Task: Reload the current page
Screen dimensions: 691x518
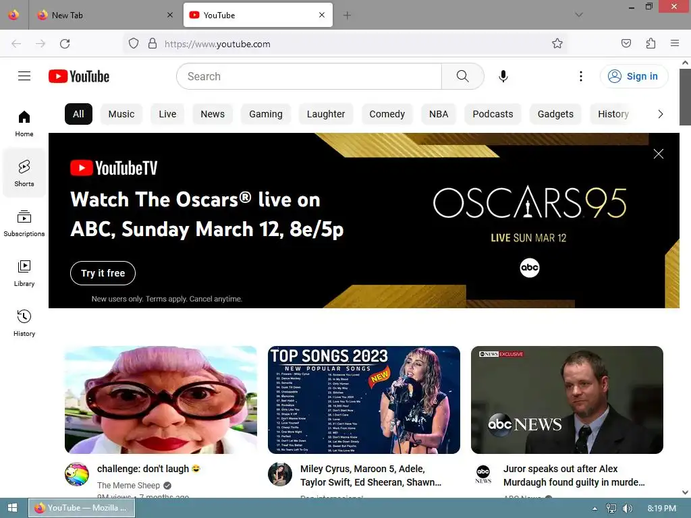Action: click(x=65, y=44)
